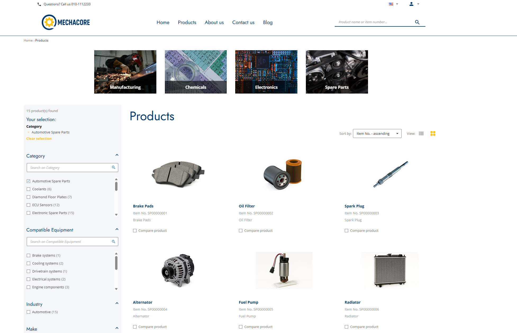
Task: Check the Engine components filter
Action: click(29, 287)
